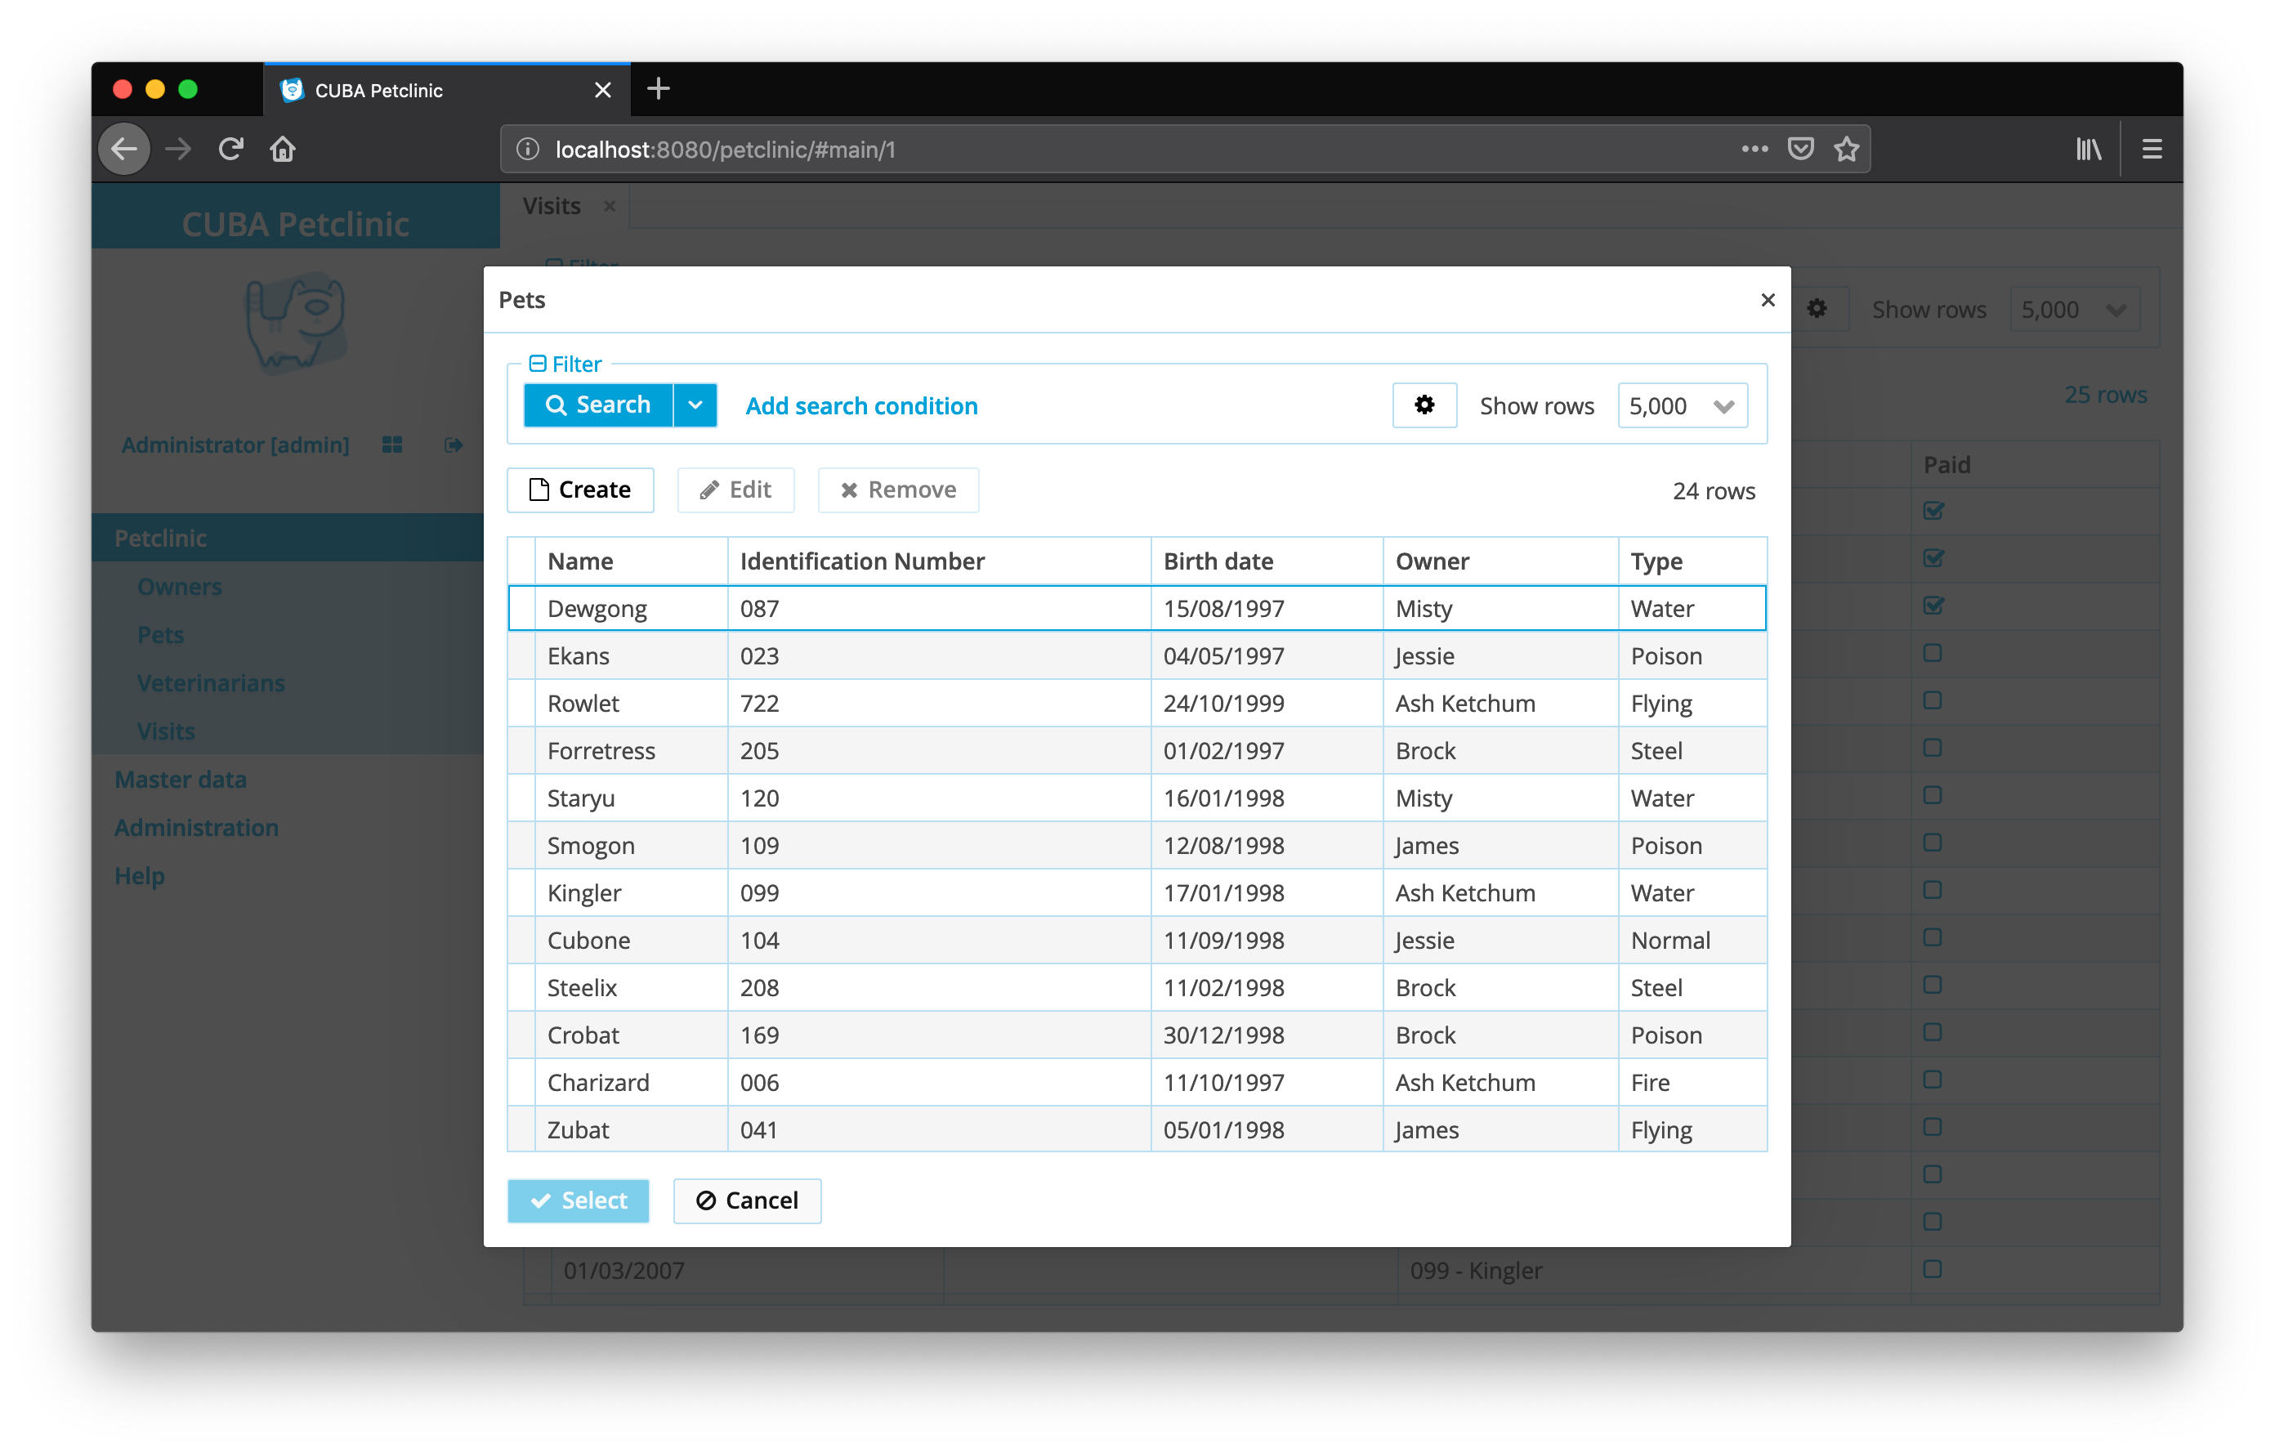Open the browser library icon

(x=2088, y=150)
